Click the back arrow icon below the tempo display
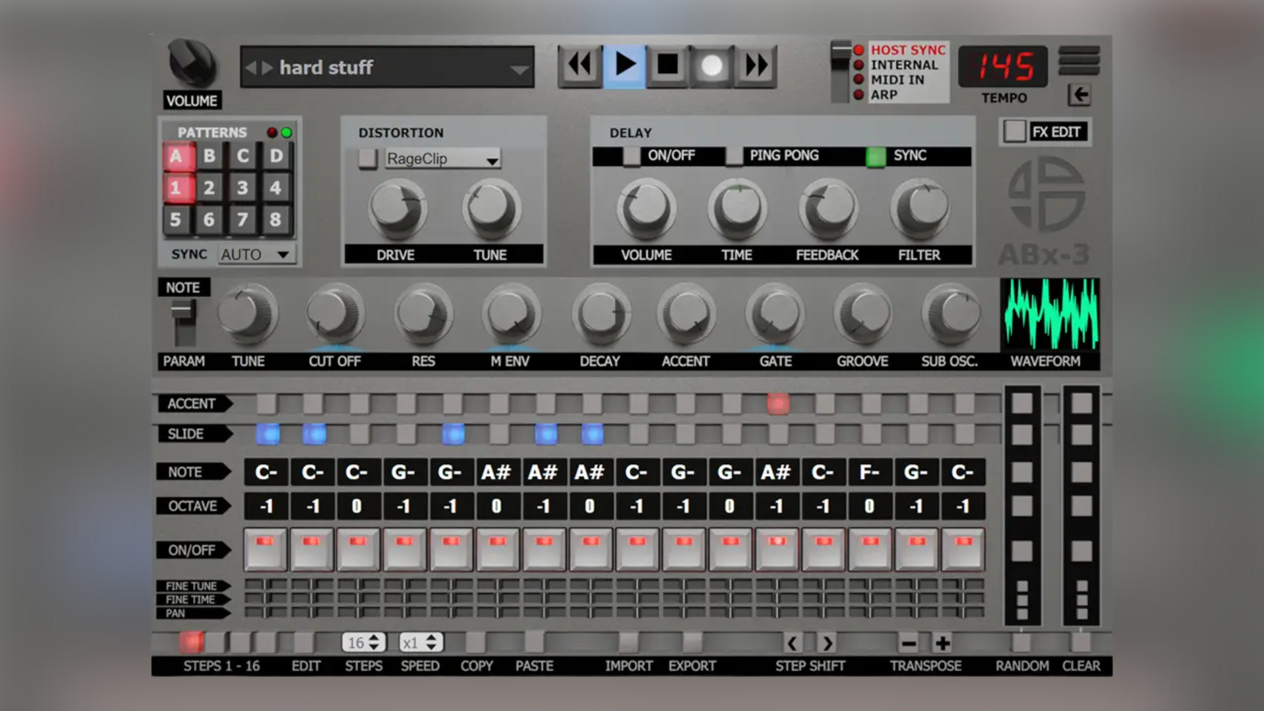1264x711 pixels. [1079, 95]
